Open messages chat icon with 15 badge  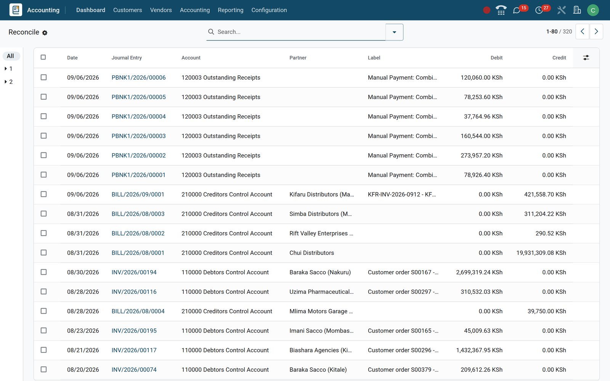coord(517,10)
